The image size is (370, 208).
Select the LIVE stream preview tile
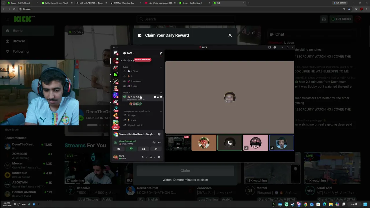click(x=178, y=143)
